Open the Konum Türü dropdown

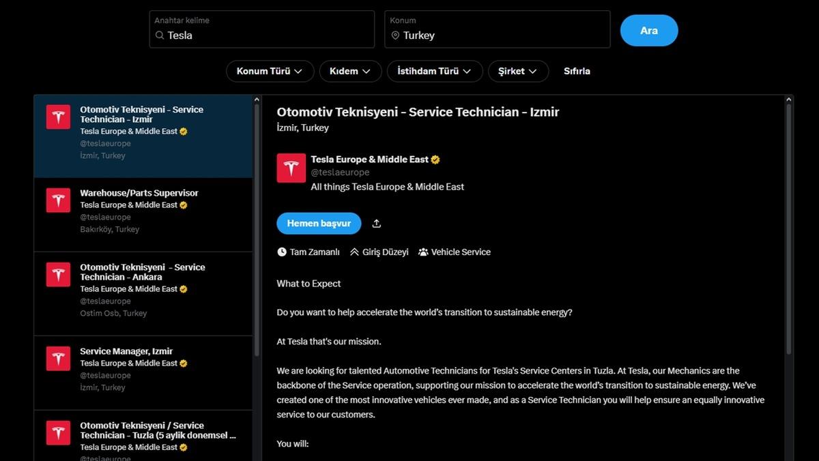(270, 71)
